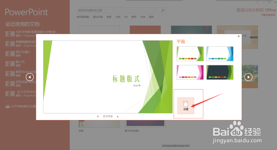
Task: Click 了解详细信息 link
Action: pyautogui.click(x=268, y=15)
